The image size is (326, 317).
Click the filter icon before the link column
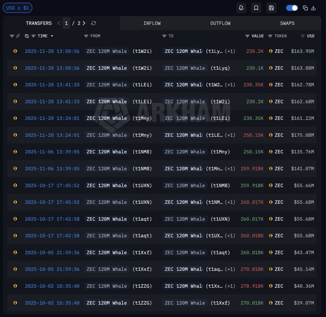12,36
